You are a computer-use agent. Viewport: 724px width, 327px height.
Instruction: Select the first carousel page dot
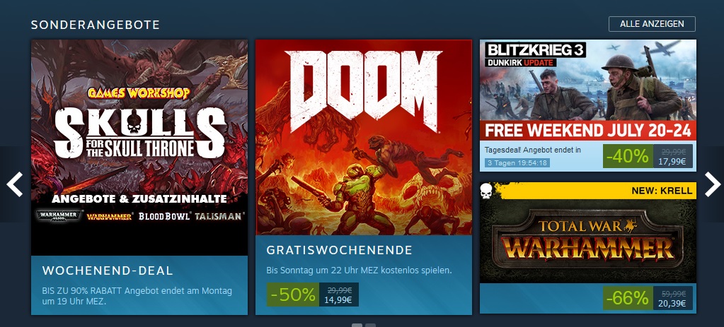click(357, 325)
